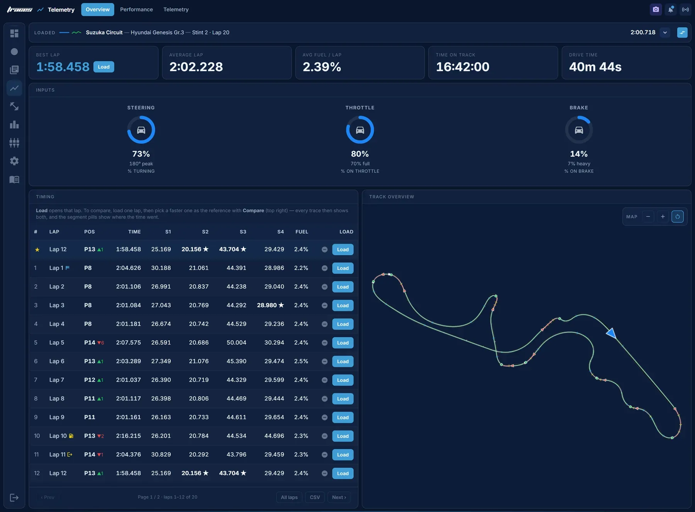695x512 pixels.
Task: Load Lap 9 from timing table
Action: click(x=343, y=418)
